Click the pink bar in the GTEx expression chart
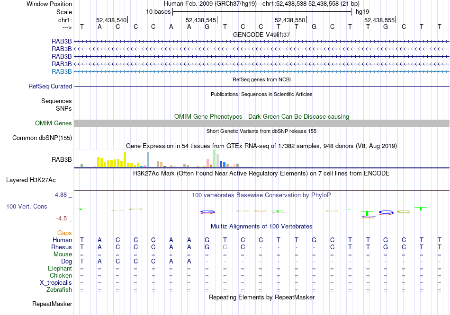This screenshot has width=450, height=315. tap(207, 163)
